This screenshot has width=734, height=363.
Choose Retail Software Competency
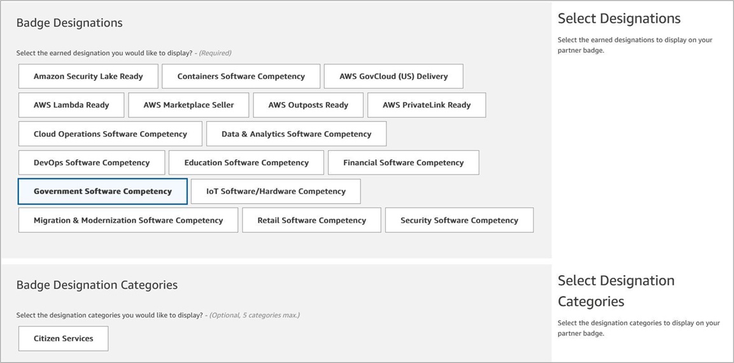tap(312, 220)
